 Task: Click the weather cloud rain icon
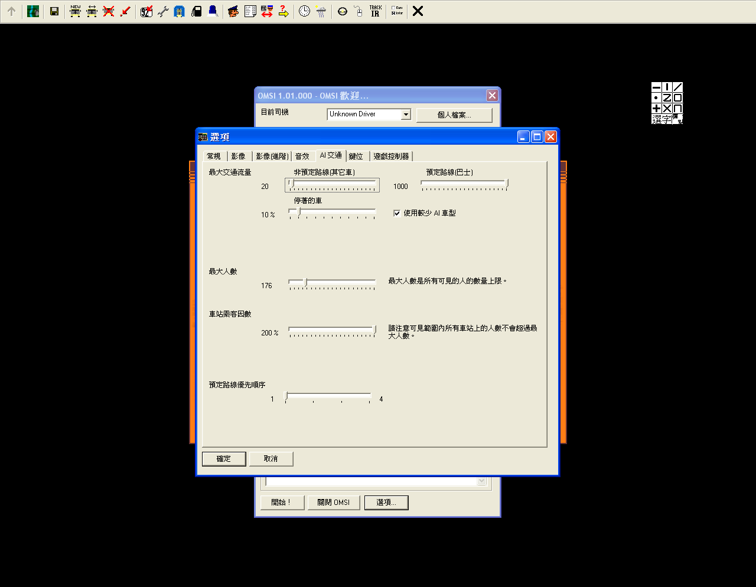click(321, 11)
